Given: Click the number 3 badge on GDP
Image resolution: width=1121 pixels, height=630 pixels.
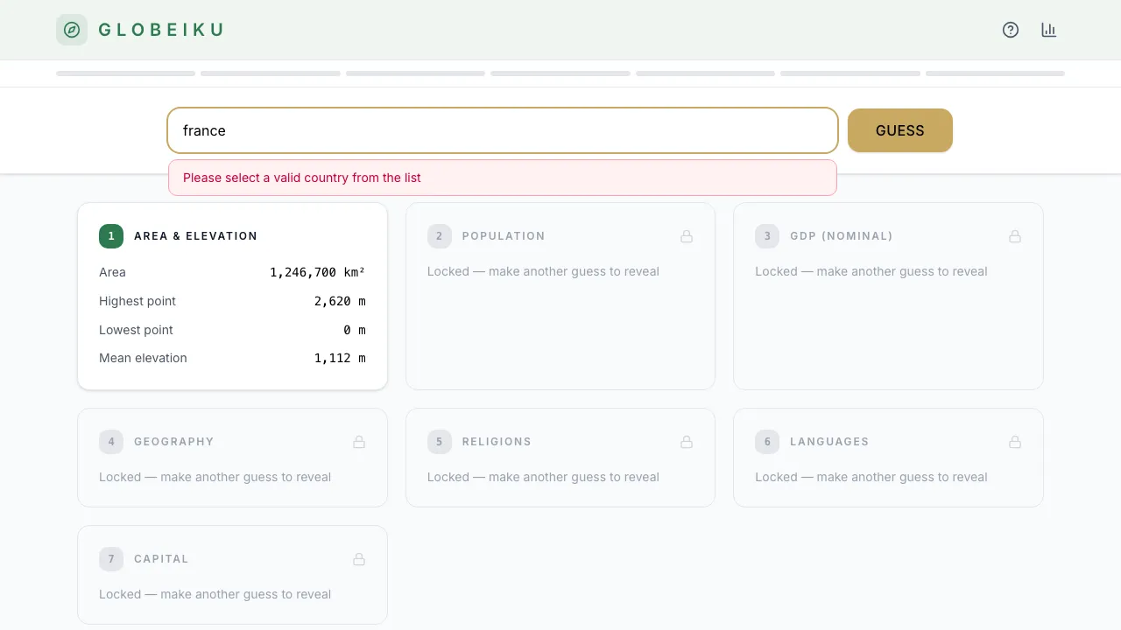Looking at the screenshot, I should point(767,236).
